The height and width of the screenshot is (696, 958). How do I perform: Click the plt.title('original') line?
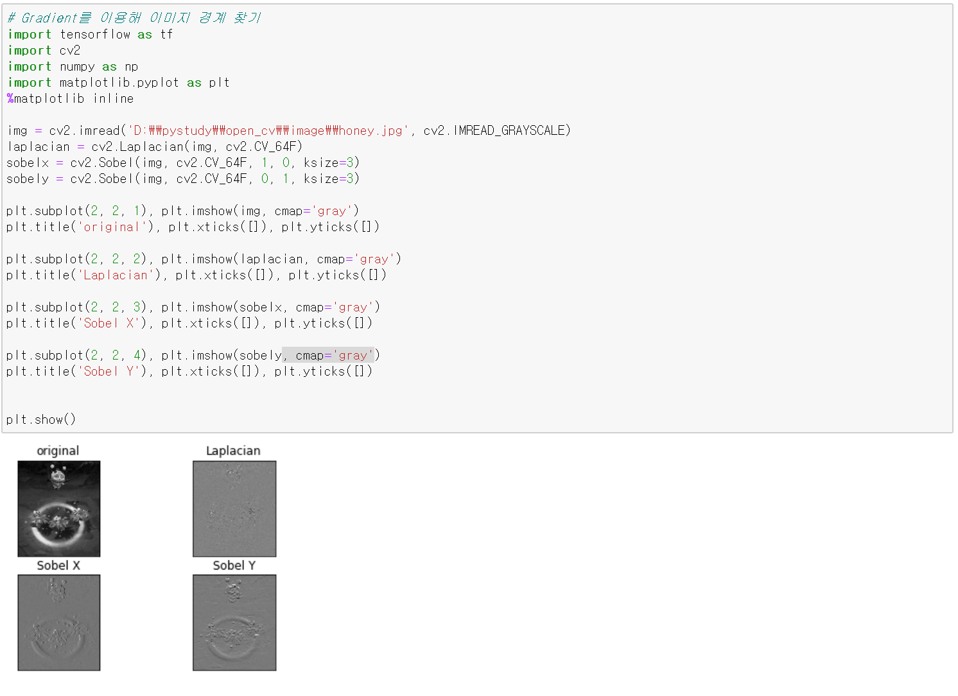(193, 227)
